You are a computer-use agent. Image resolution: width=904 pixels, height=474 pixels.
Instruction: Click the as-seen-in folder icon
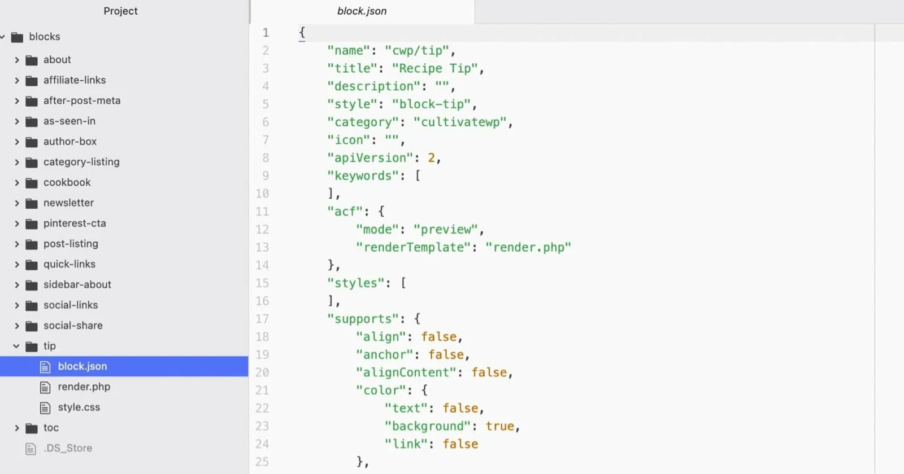[x=32, y=121]
